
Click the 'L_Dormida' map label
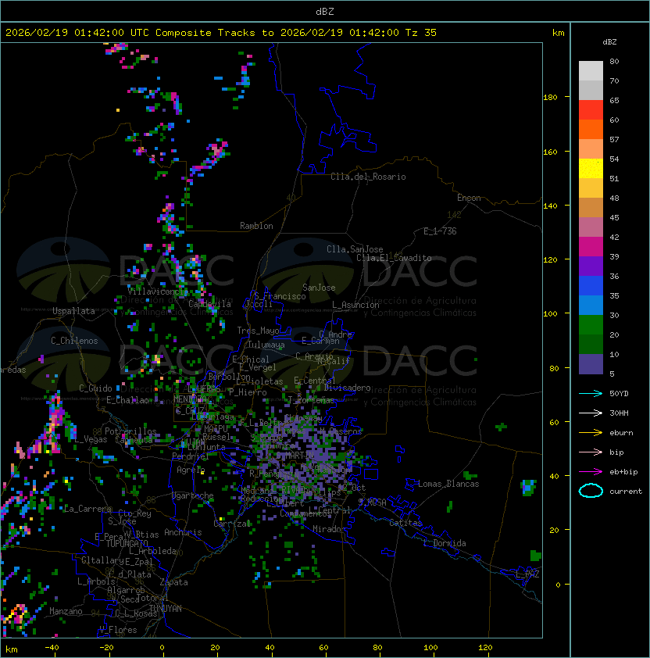(445, 543)
